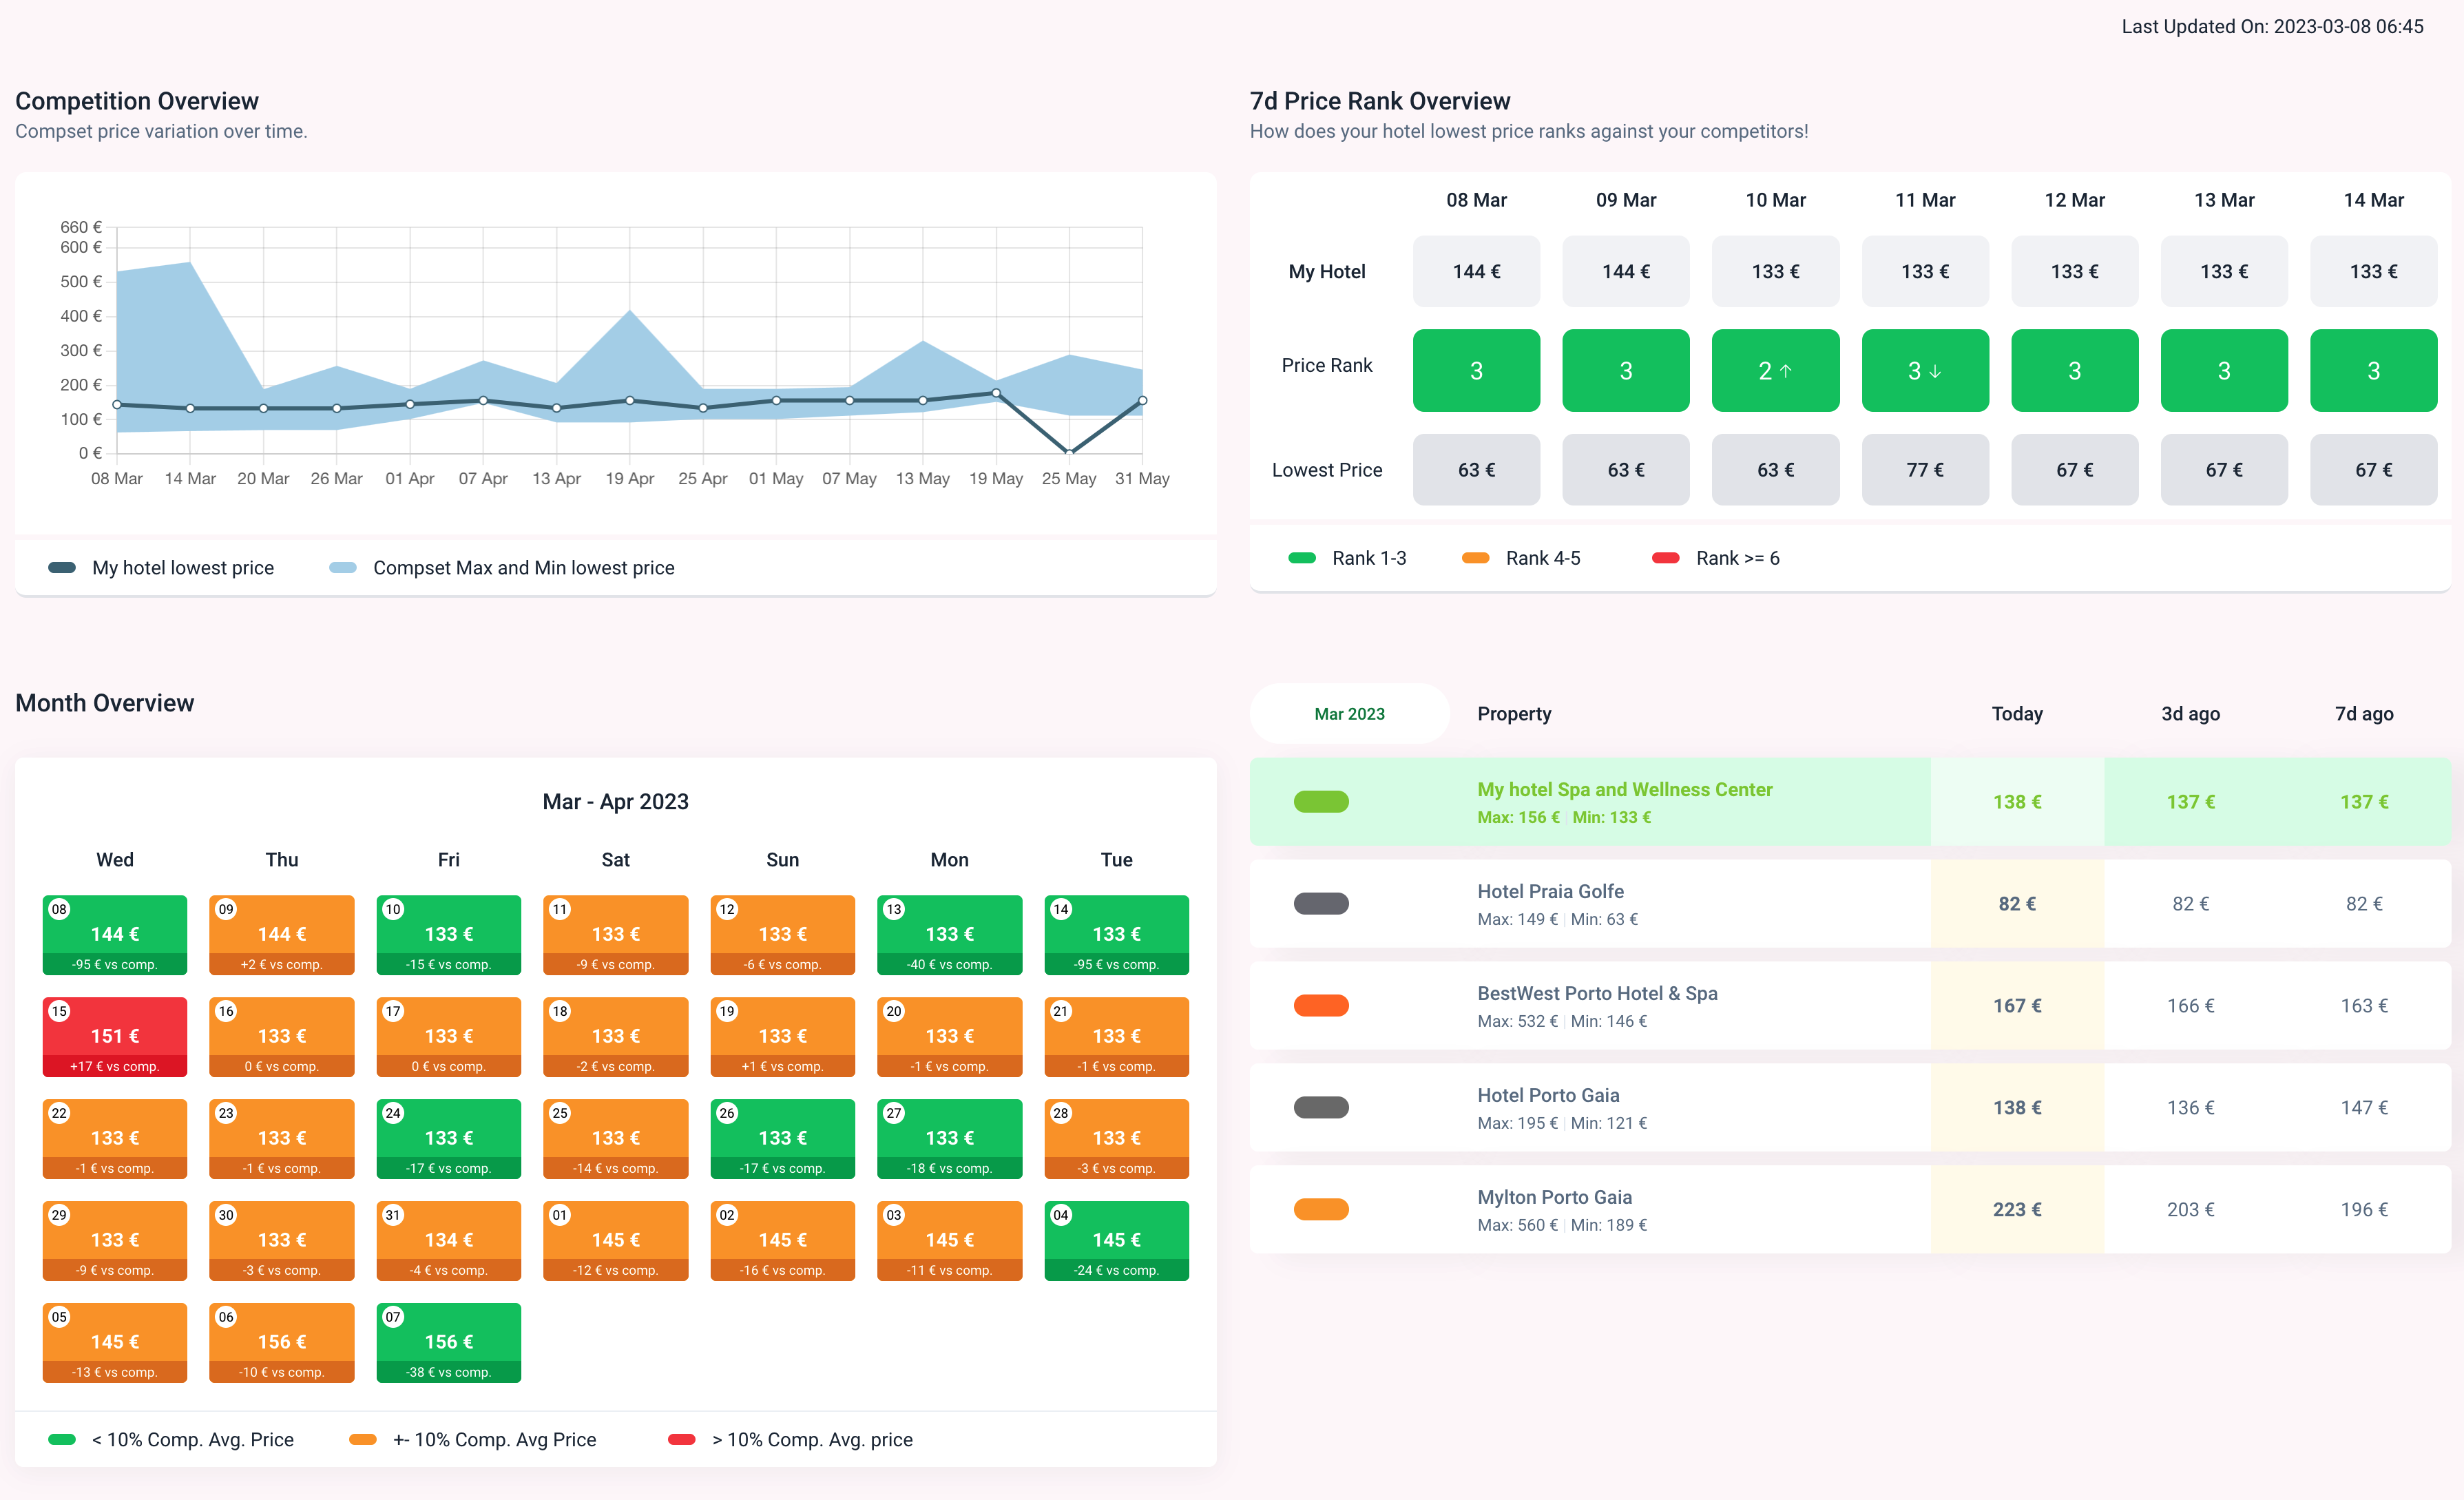Viewport: 2464px width, 1500px height.
Task: Click green color pill for My hotel Spa
Action: [x=1321, y=802]
